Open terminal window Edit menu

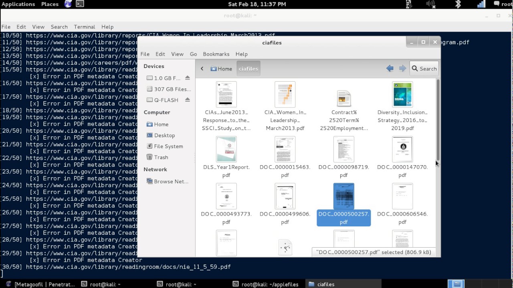coord(21,27)
